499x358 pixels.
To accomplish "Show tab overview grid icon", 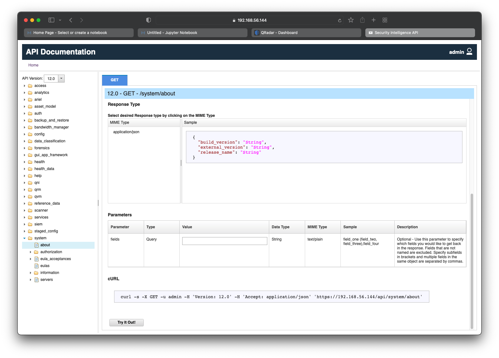I will [x=385, y=20].
